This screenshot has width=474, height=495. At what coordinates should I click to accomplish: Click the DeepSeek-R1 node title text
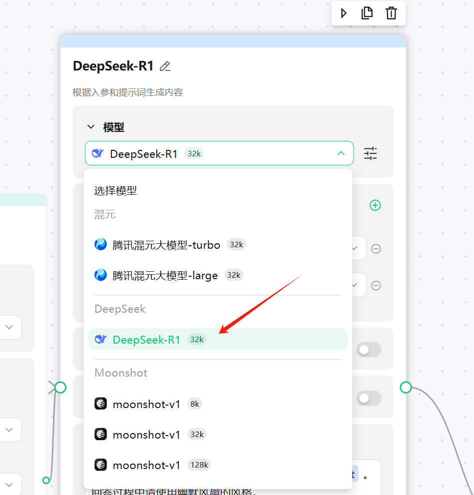[113, 66]
